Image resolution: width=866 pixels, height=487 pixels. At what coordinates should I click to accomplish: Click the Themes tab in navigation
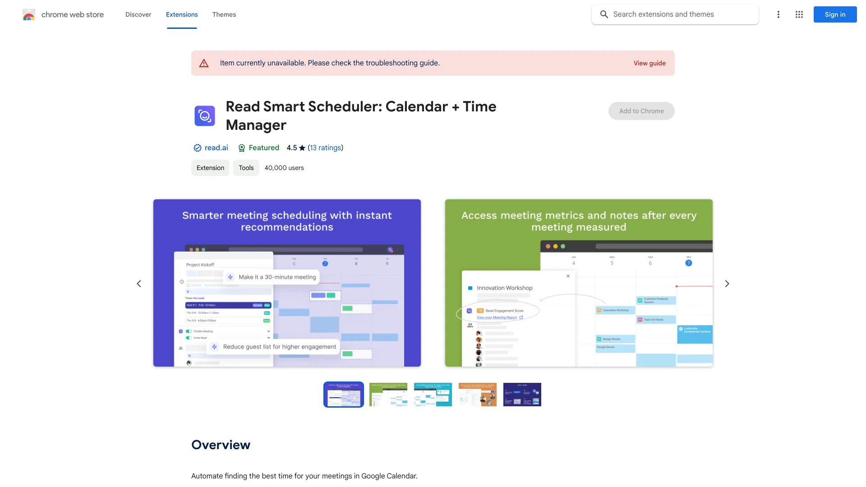tap(224, 14)
